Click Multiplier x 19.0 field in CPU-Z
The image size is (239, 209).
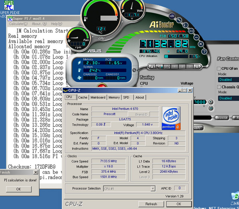[x=109, y=166]
